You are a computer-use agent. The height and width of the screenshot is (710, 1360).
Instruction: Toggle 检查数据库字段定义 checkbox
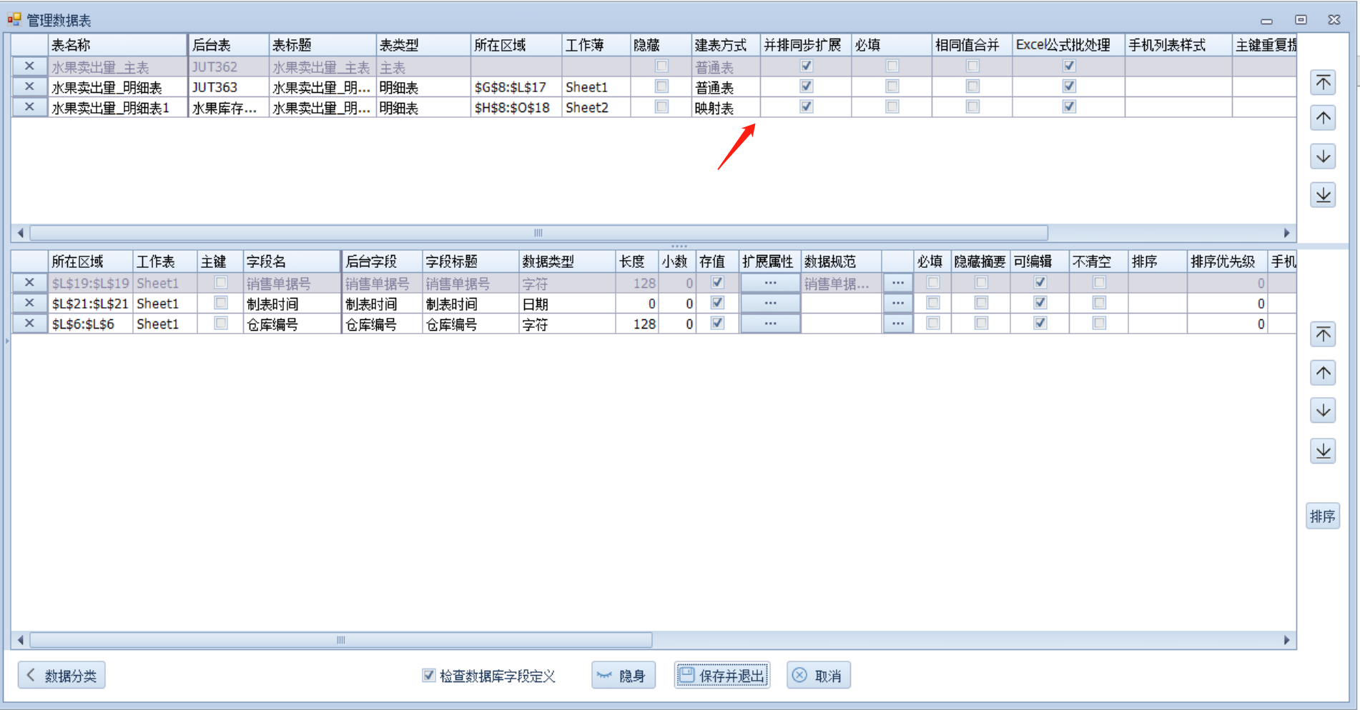(x=429, y=676)
